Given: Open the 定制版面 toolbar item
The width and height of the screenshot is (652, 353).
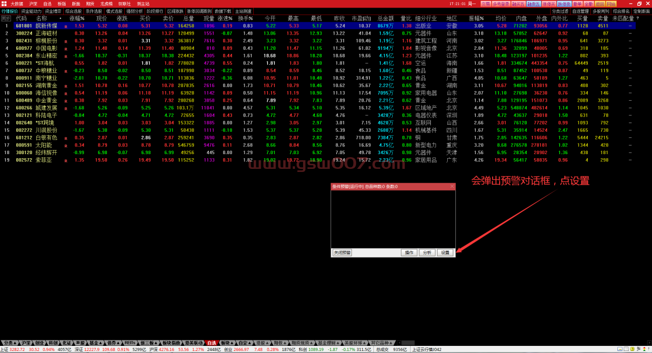Looking at the screenshot, I should pyautogui.click(x=641, y=11).
